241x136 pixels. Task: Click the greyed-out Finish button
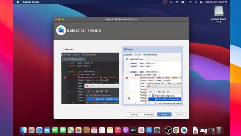180,114
